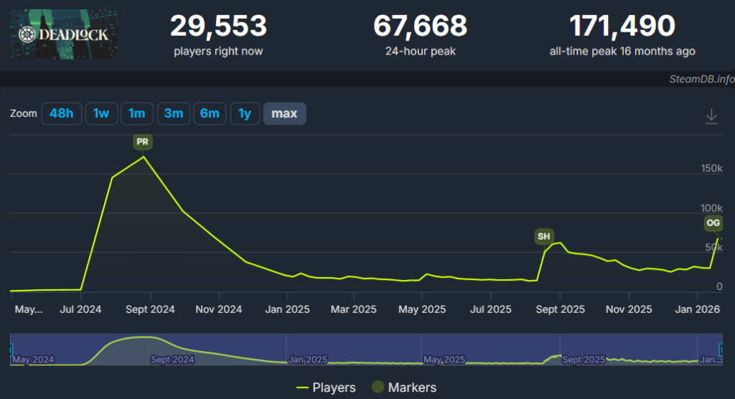Select the 3m zoom option
735x399 pixels.
point(173,113)
